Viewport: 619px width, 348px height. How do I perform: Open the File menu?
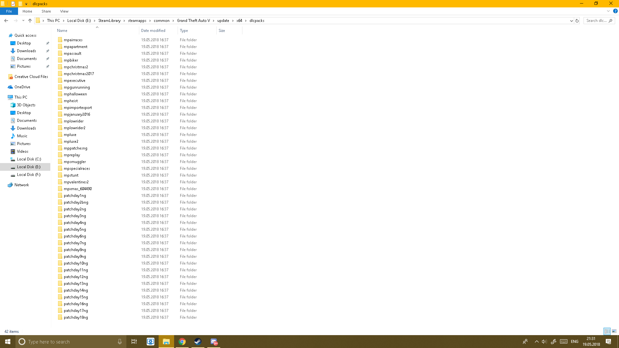coord(9,11)
